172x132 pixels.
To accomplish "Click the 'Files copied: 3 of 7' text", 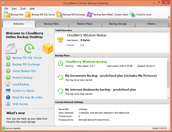I will point(86,66).
